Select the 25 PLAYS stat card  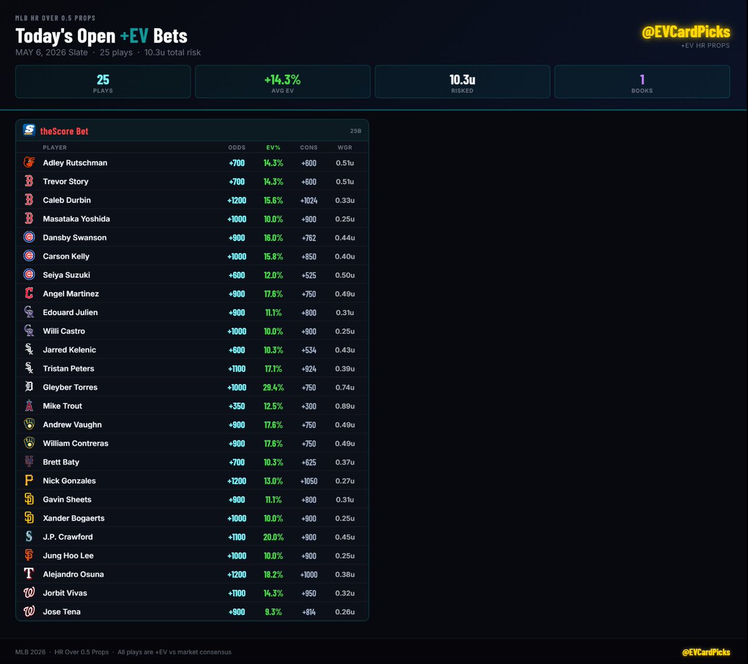[x=103, y=82]
